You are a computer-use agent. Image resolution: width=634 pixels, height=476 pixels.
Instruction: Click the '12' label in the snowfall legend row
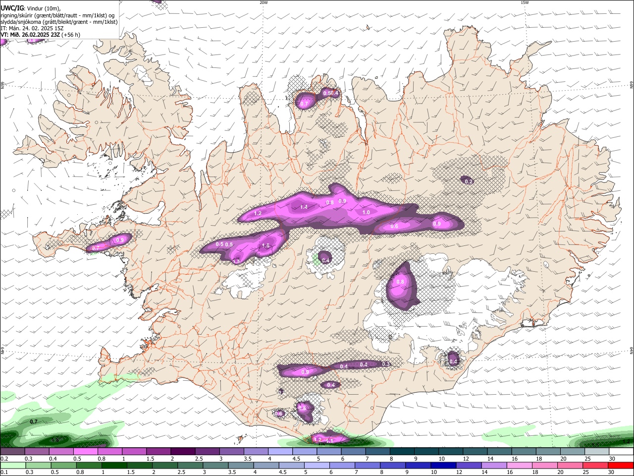[466, 459]
